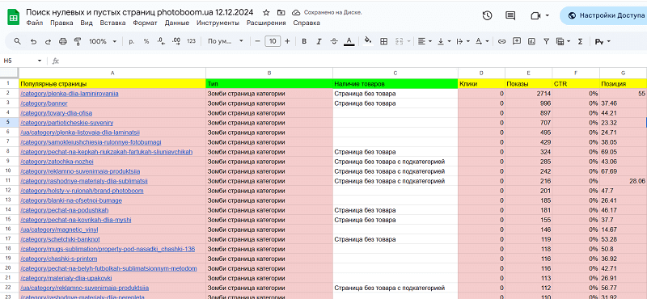
Task: Open vertical align dropdown
Action: [x=444, y=41]
